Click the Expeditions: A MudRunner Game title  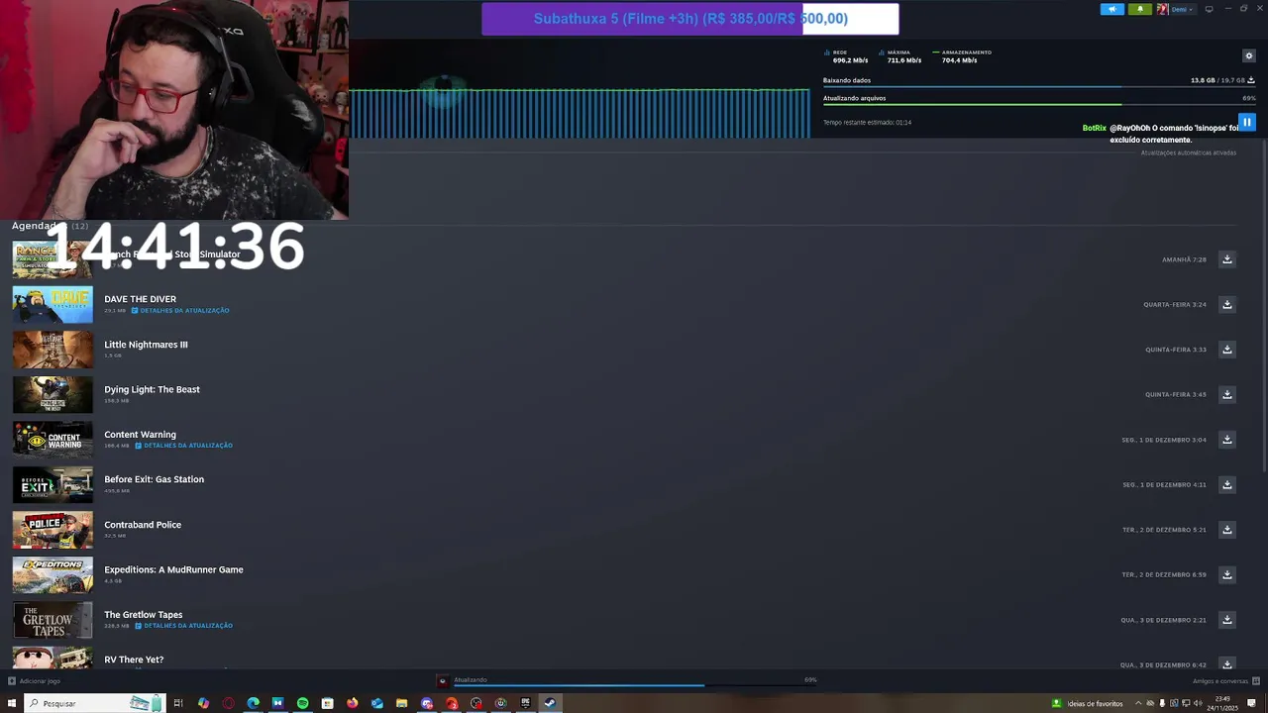tap(173, 569)
